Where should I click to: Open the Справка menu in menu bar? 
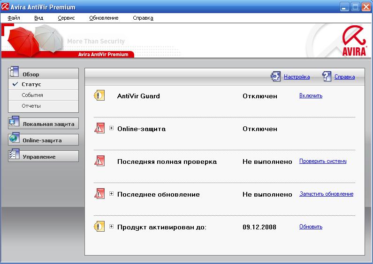pos(143,18)
